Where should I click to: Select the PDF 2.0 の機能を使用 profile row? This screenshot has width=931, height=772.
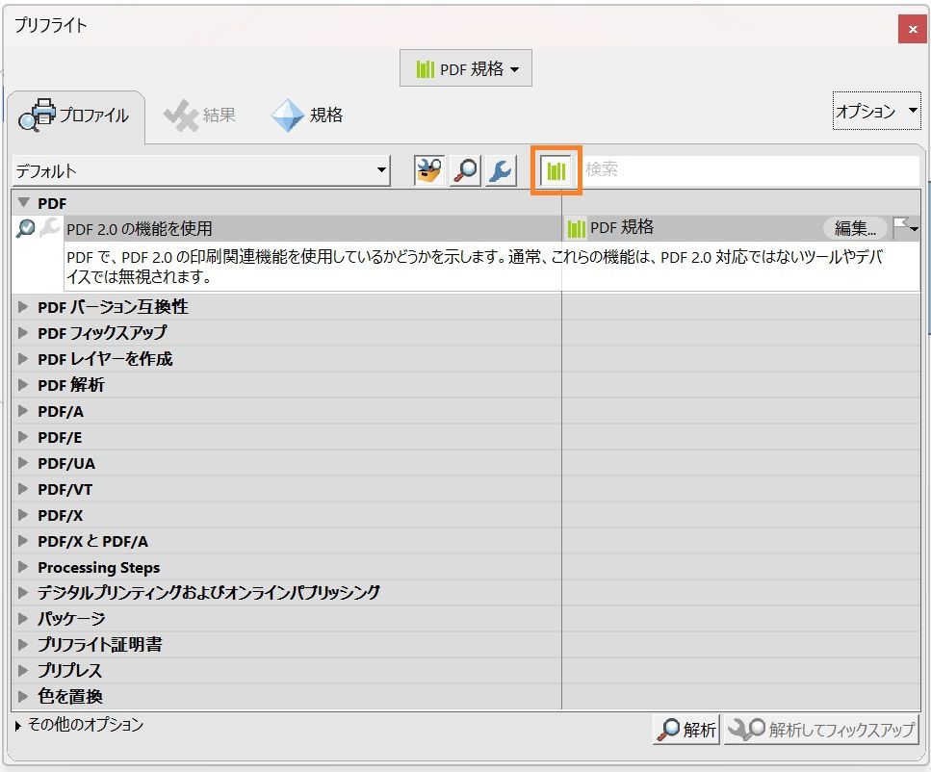click(285, 228)
